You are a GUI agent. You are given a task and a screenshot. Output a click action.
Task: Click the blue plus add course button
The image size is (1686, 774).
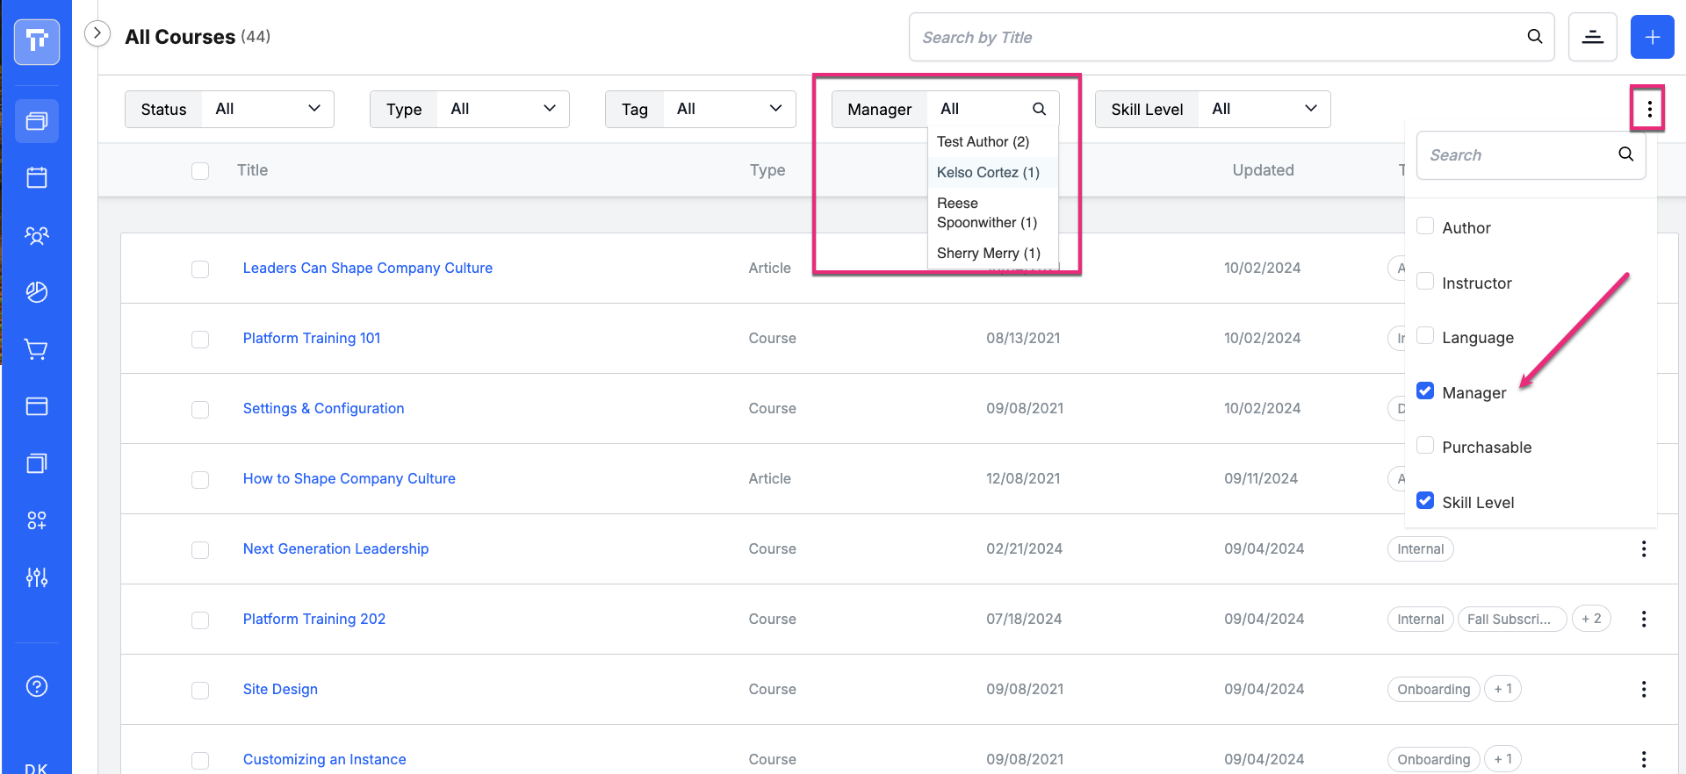1652,37
